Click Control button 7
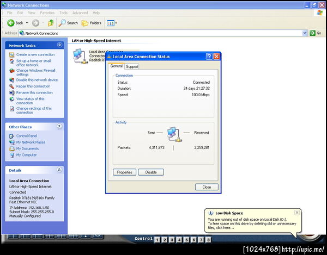327x255 pixels. (201, 240)
